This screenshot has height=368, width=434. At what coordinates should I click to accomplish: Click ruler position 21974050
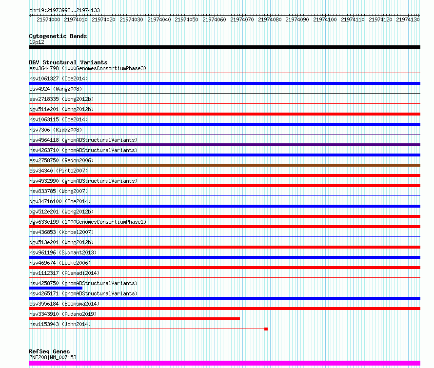(x=187, y=19)
